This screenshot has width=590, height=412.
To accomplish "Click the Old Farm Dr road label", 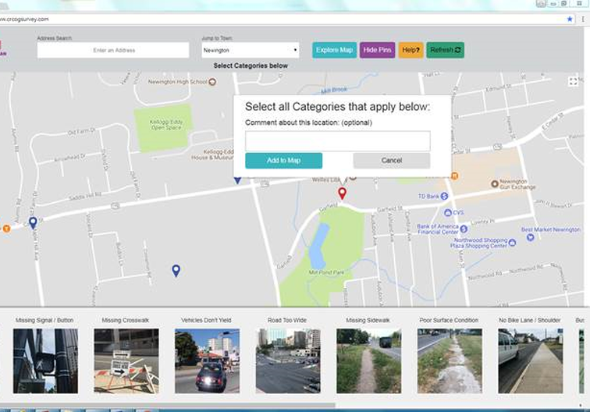I will point(82,131).
